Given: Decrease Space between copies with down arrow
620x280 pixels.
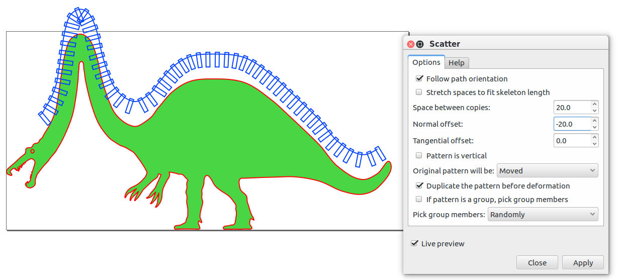Looking at the screenshot, I should pyautogui.click(x=594, y=111).
